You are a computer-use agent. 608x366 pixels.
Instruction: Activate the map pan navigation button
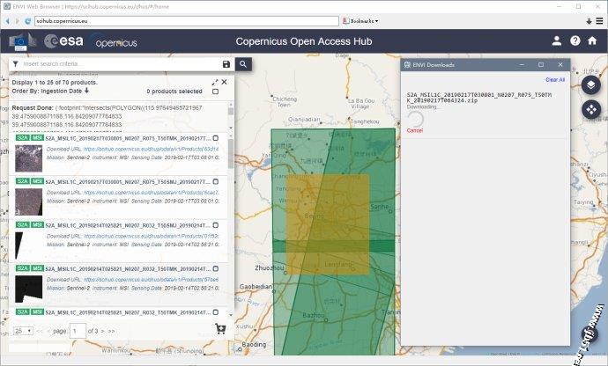point(589,109)
